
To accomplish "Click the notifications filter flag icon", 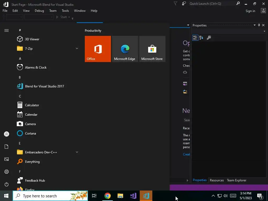I will (175, 3).
